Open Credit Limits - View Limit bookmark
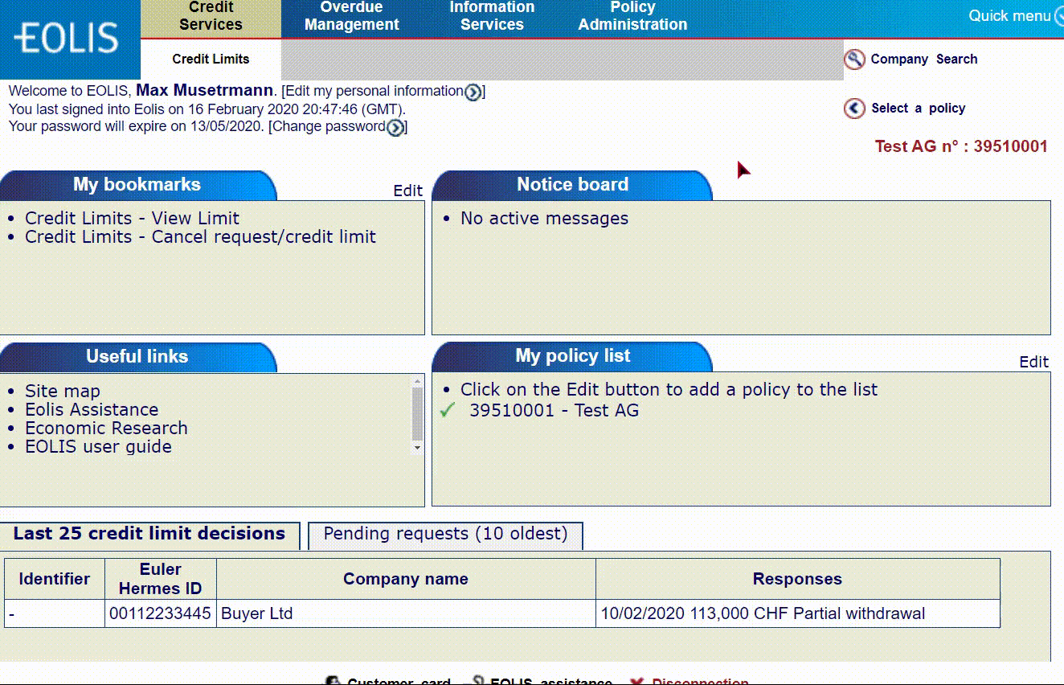Image resolution: width=1064 pixels, height=685 pixels. coord(132,219)
